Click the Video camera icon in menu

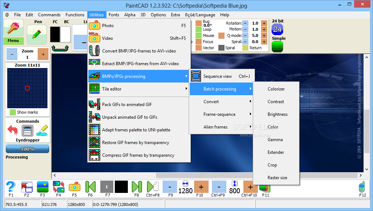tap(95, 38)
